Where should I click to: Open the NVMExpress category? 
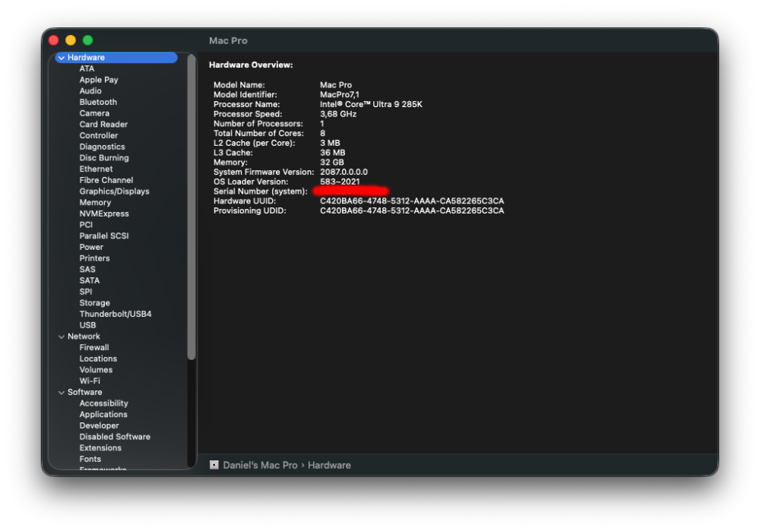[104, 213]
